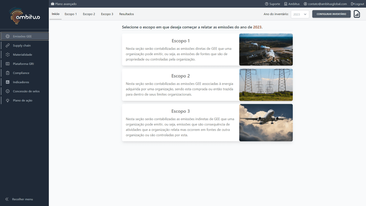Select the Escopo 3 card heading
Image resolution: width=366 pixels, height=206 pixels.
[180, 111]
